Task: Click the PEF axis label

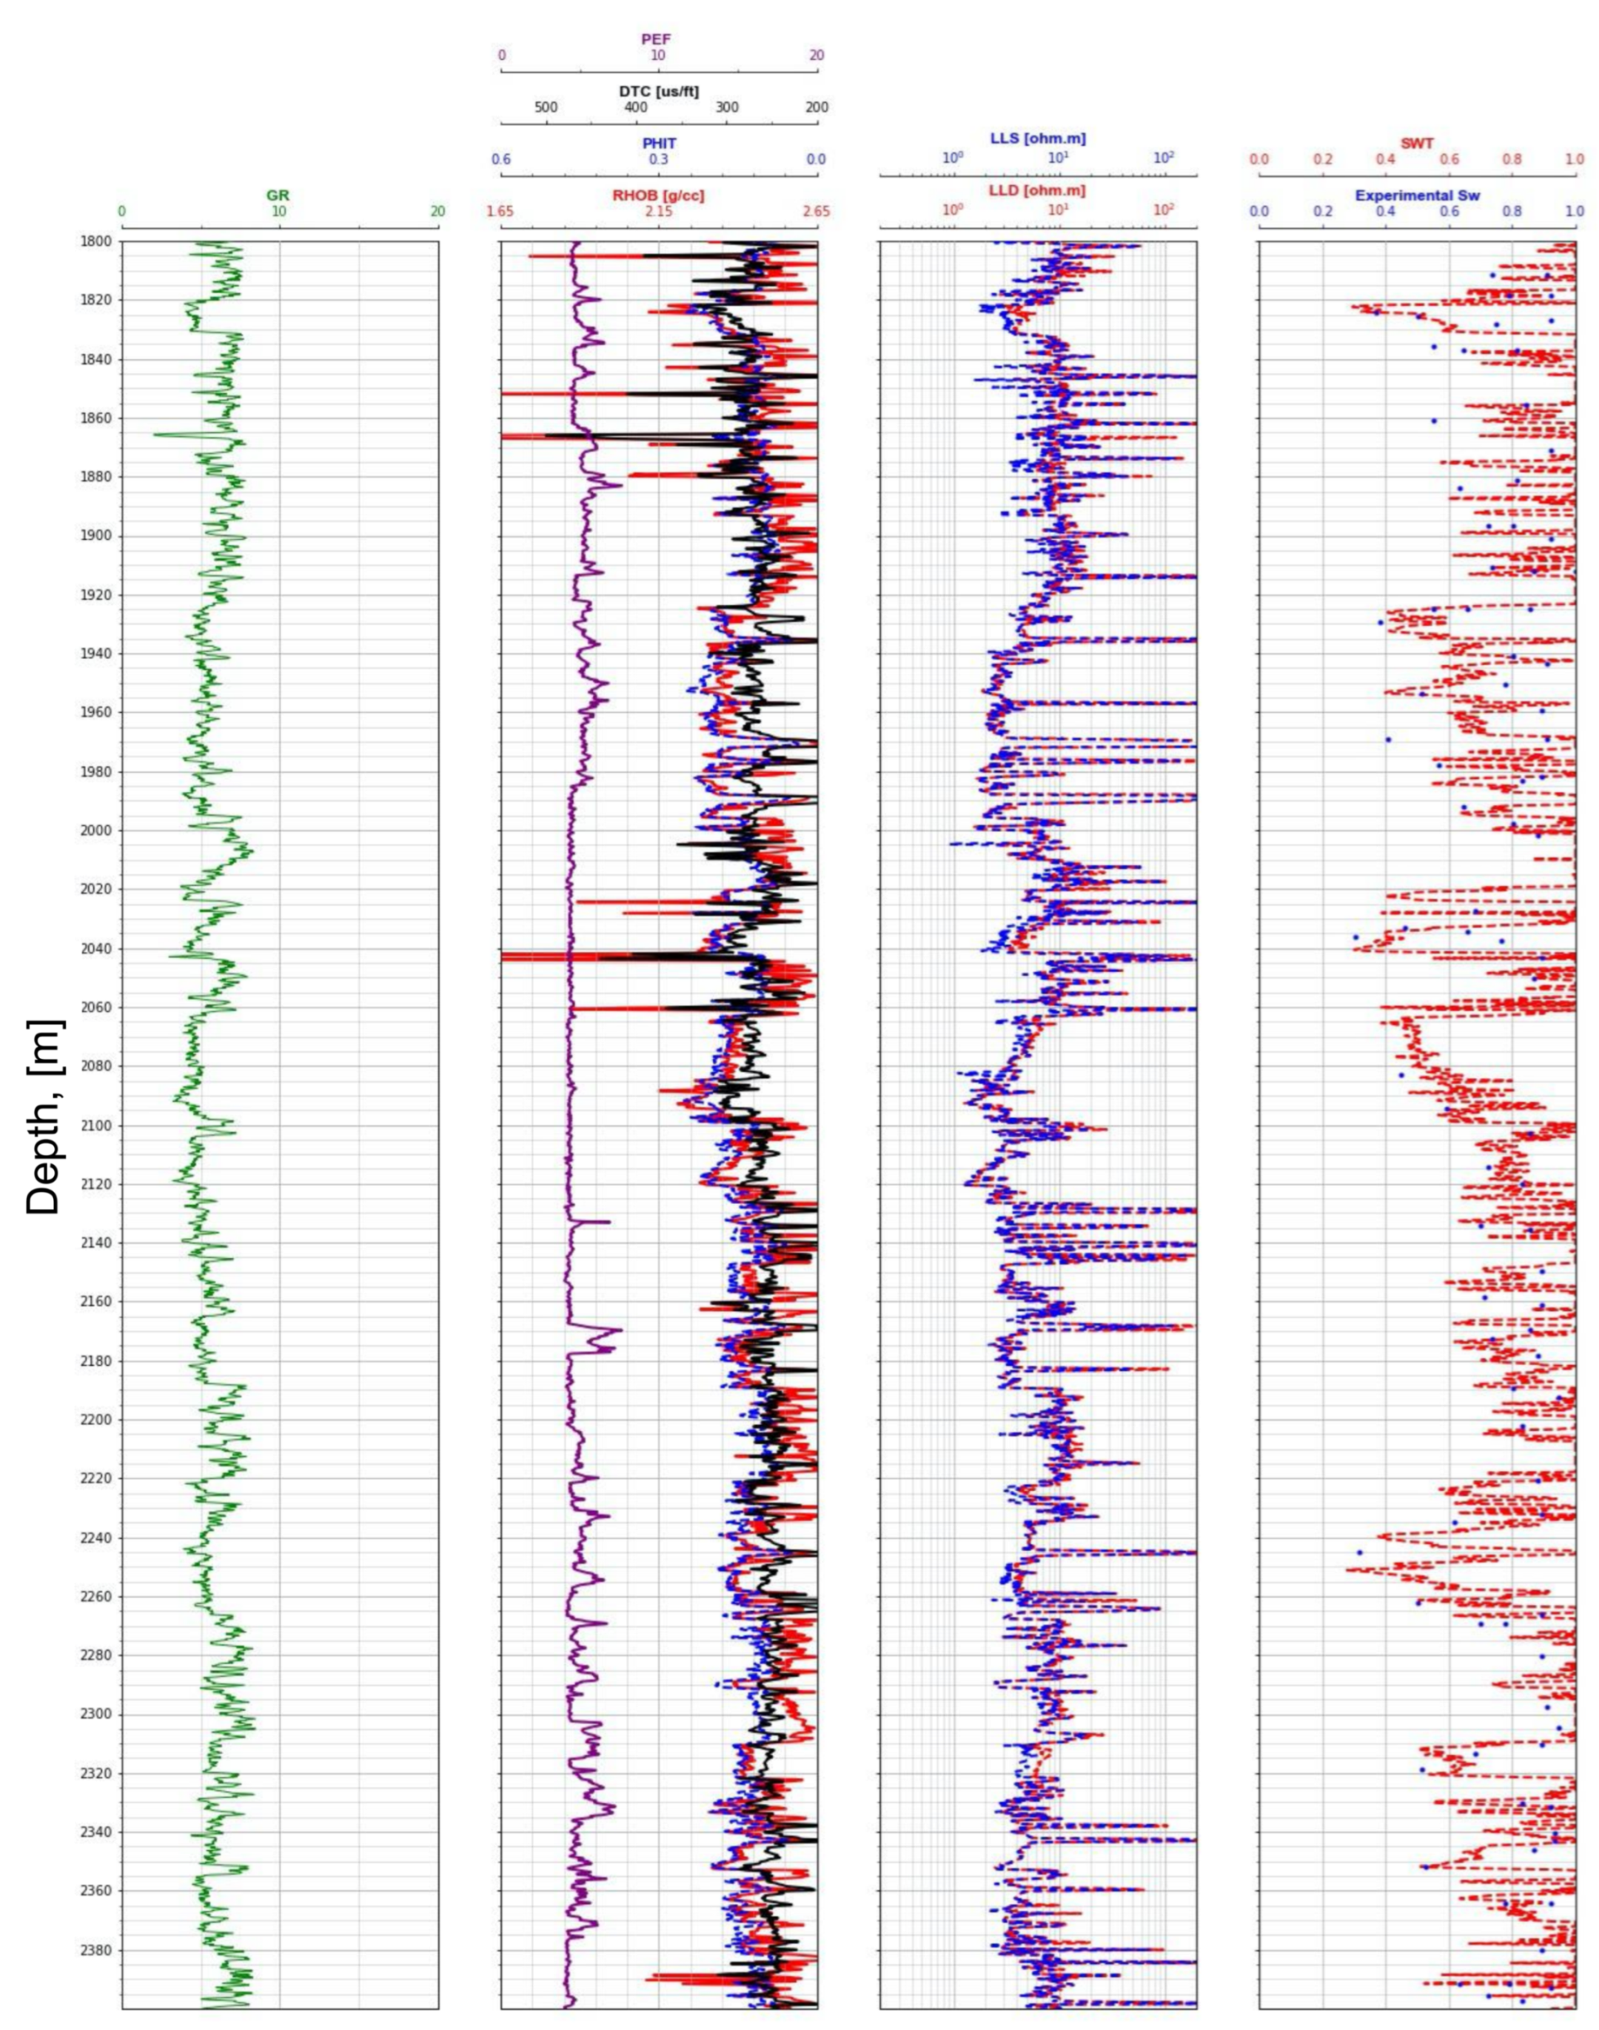Action: 657,39
